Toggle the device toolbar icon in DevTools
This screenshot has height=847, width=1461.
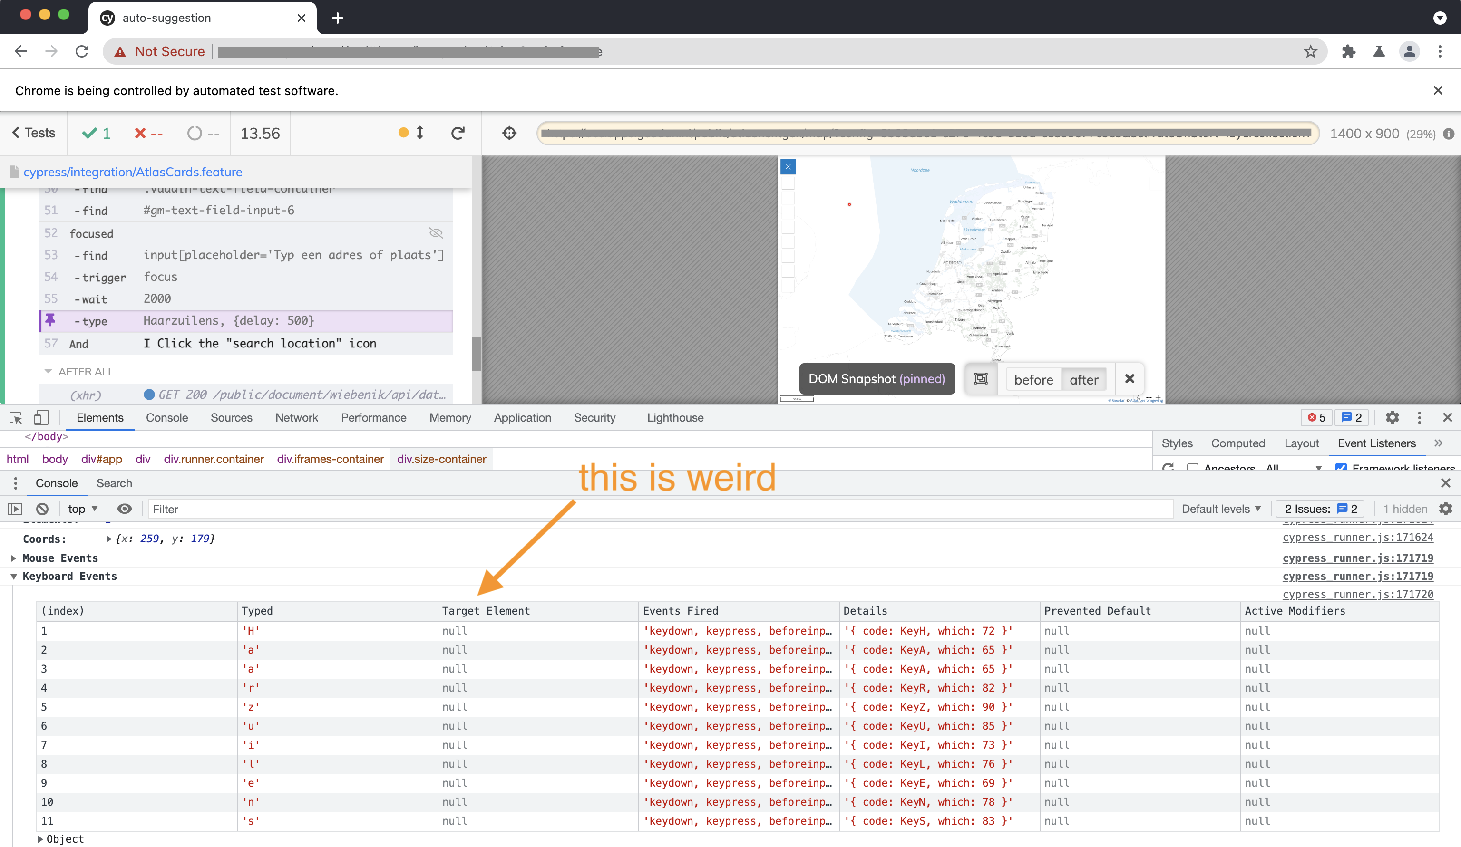(x=41, y=418)
